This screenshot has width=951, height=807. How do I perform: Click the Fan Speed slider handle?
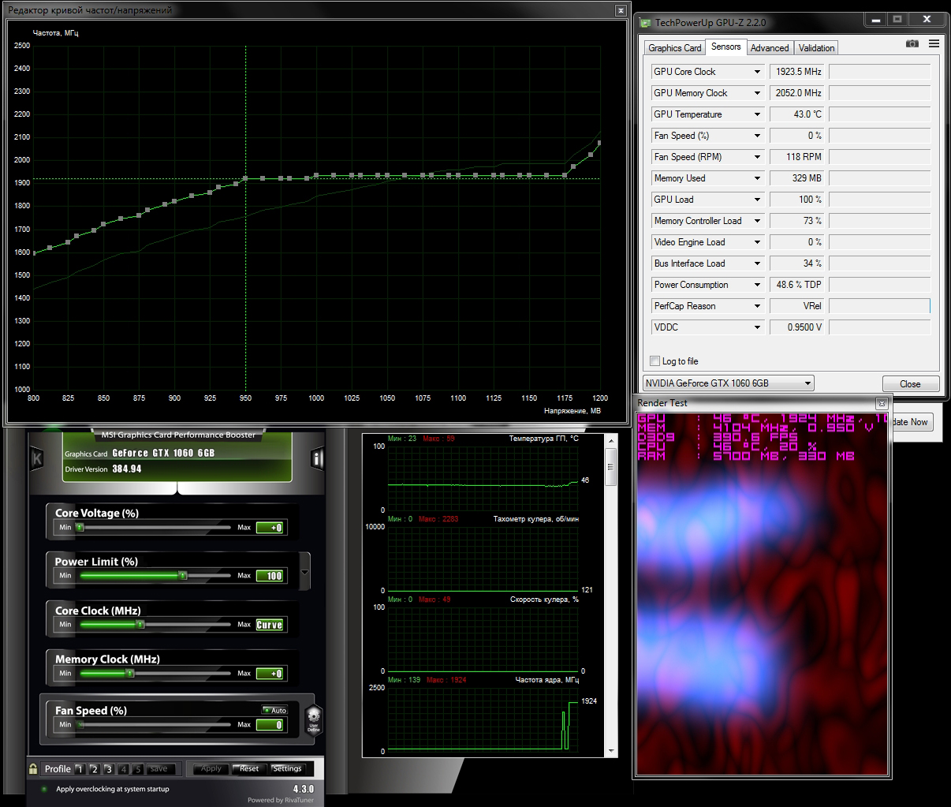pyautogui.click(x=80, y=725)
